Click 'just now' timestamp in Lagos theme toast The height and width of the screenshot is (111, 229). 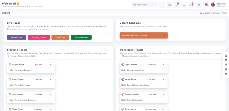coord(39,65)
